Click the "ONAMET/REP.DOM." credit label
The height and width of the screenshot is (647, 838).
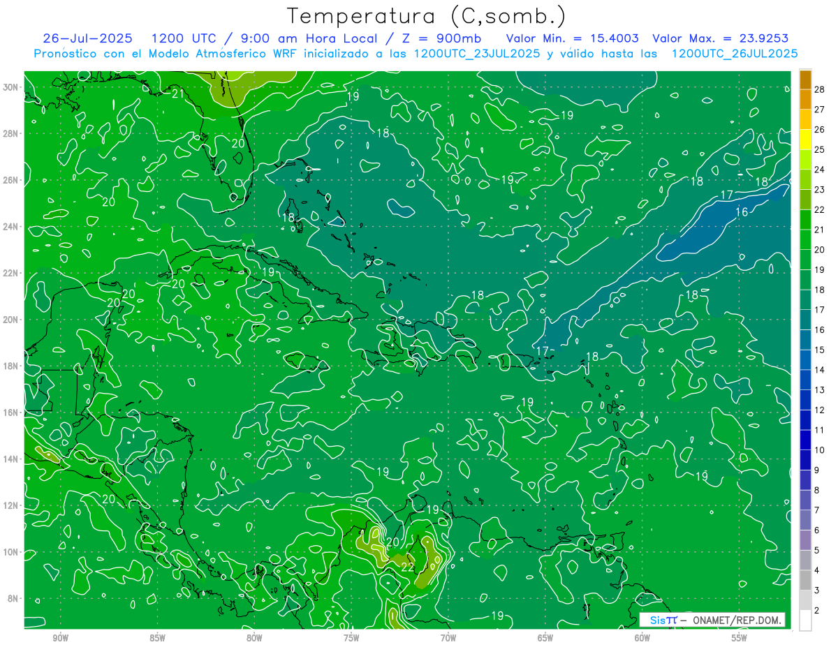coord(736,620)
